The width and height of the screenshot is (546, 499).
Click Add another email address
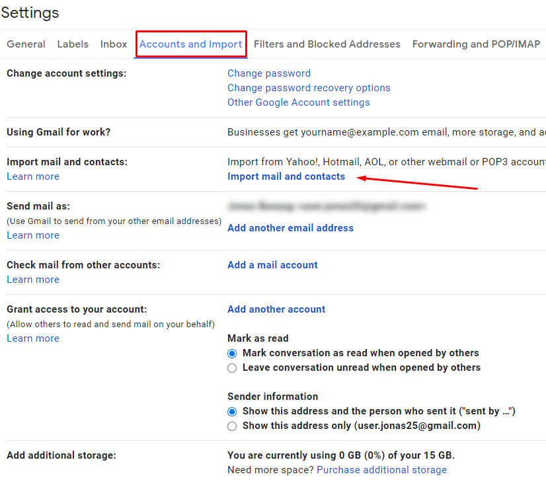coord(290,228)
